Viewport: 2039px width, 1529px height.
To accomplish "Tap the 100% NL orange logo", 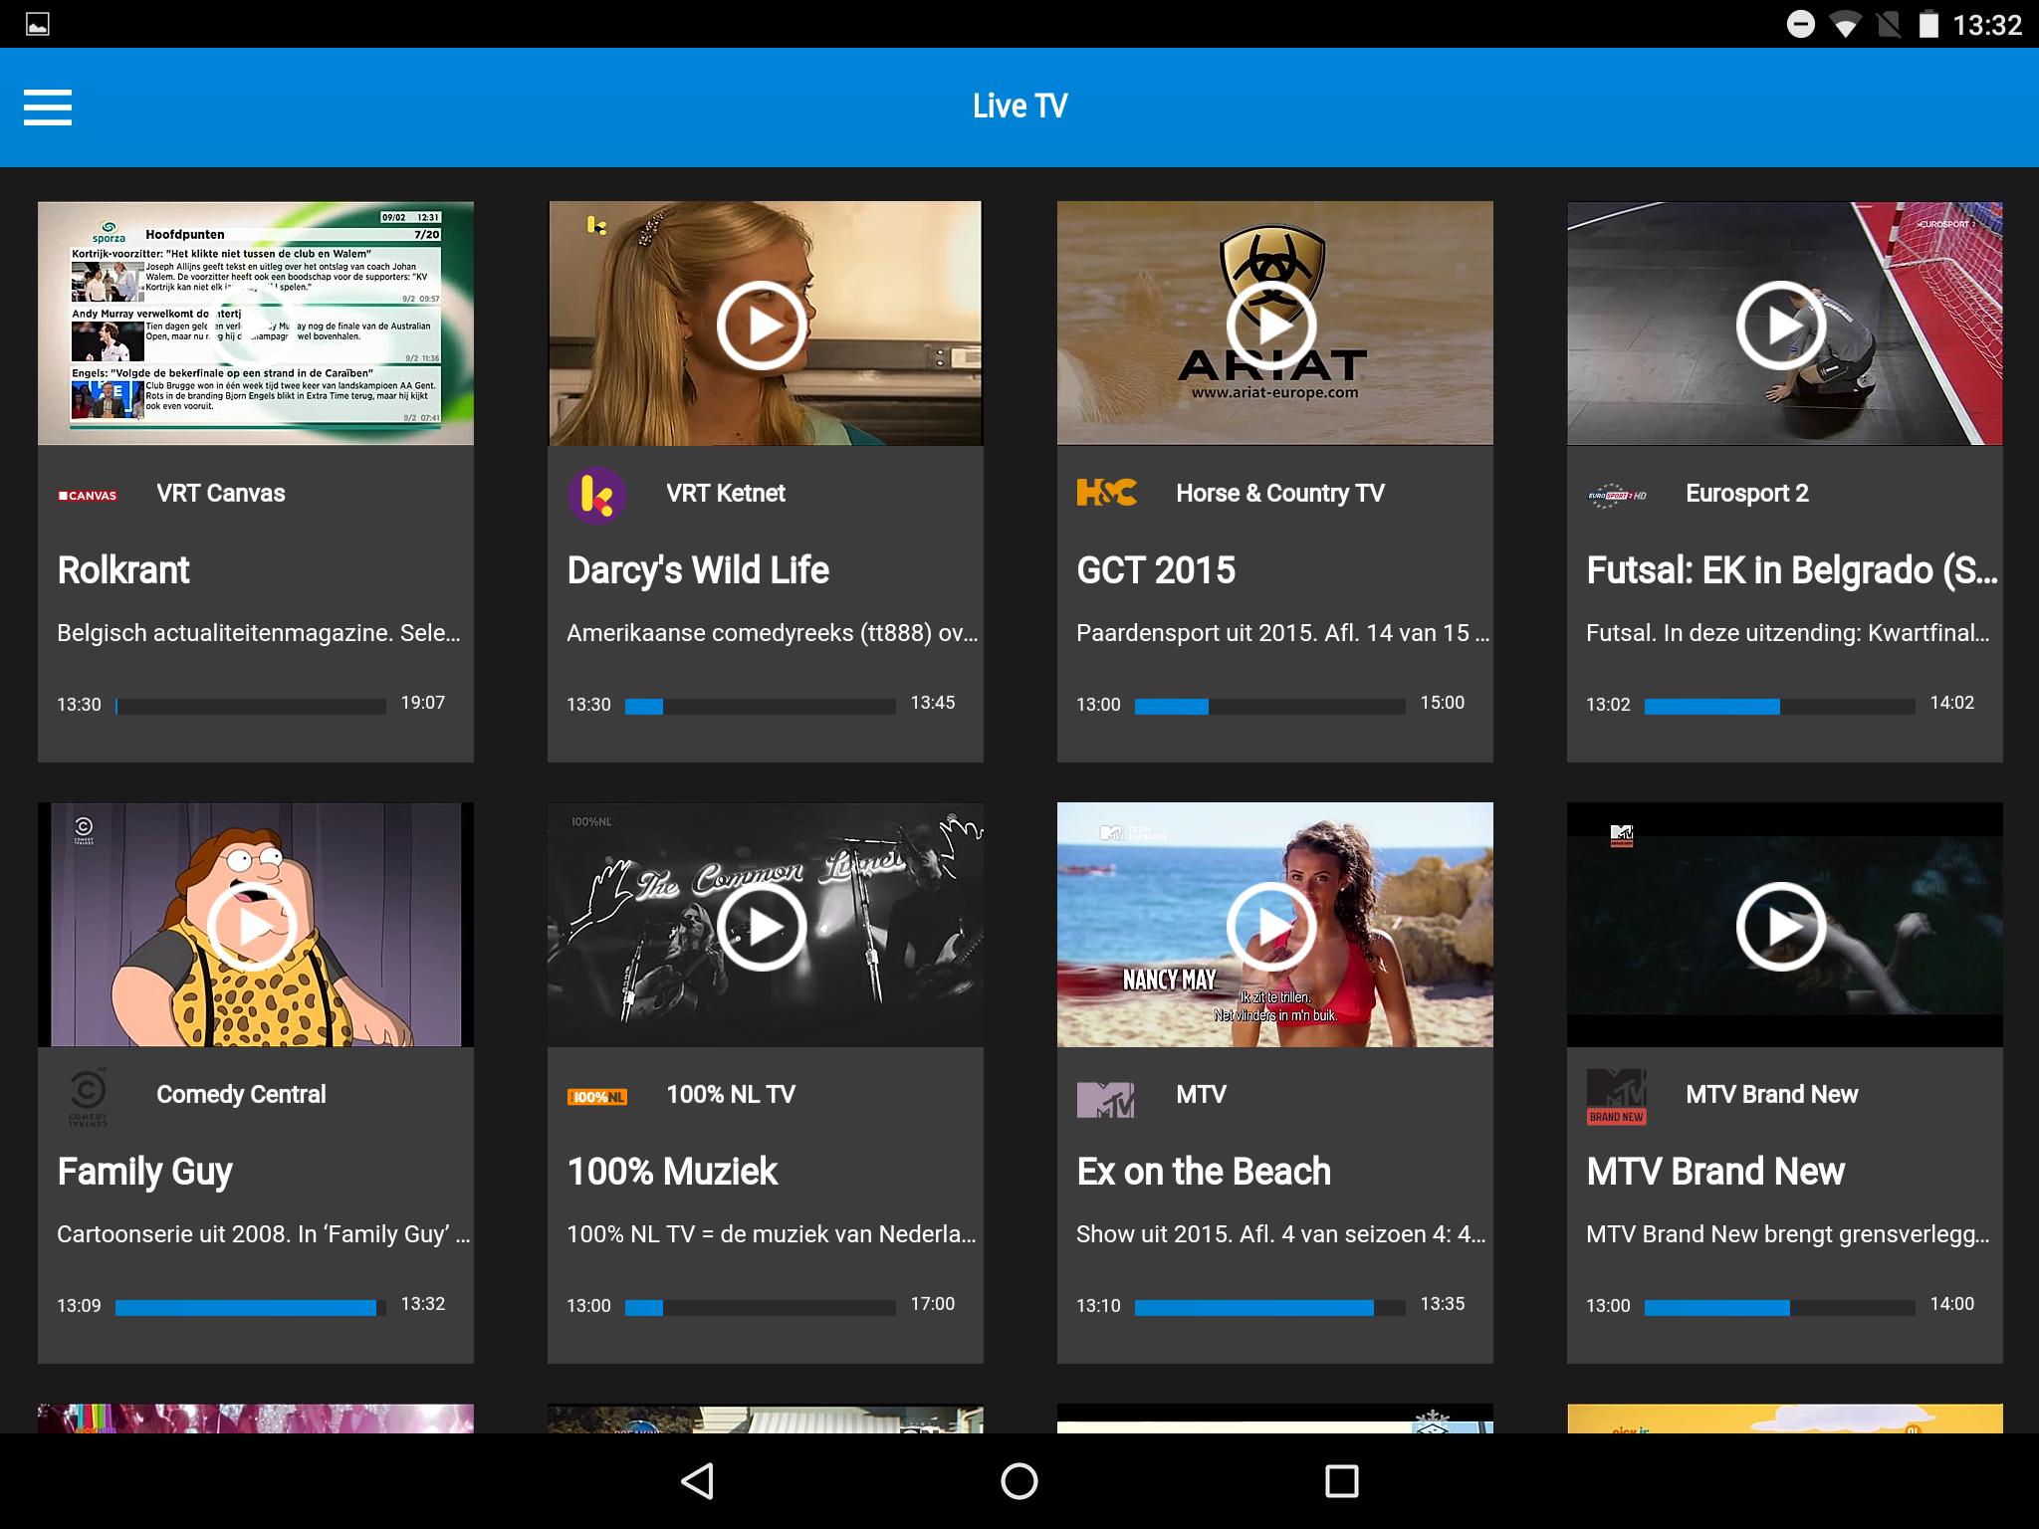I will [597, 1097].
